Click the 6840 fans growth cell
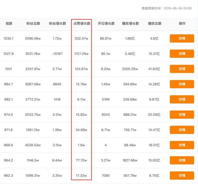198x184 pixels. 57,84
